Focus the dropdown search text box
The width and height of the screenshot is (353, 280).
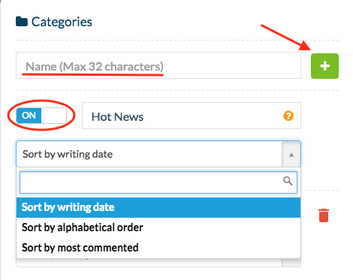click(158, 182)
